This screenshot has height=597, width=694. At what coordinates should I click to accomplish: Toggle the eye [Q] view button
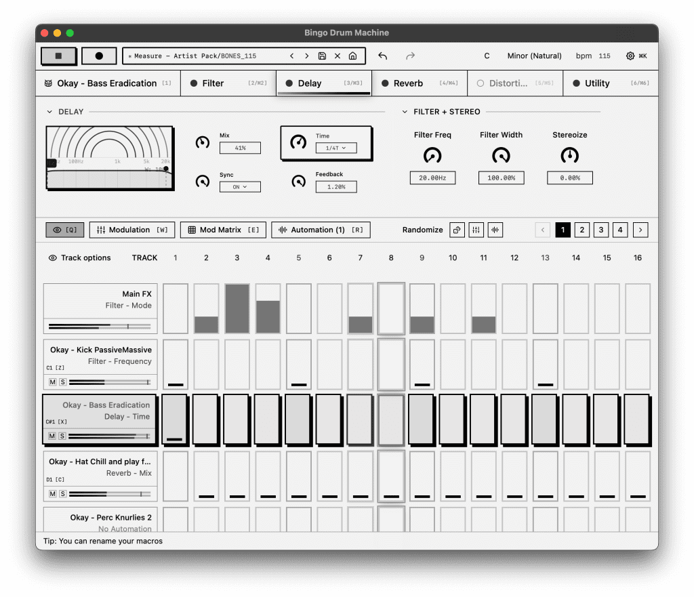[x=64, y=230]
